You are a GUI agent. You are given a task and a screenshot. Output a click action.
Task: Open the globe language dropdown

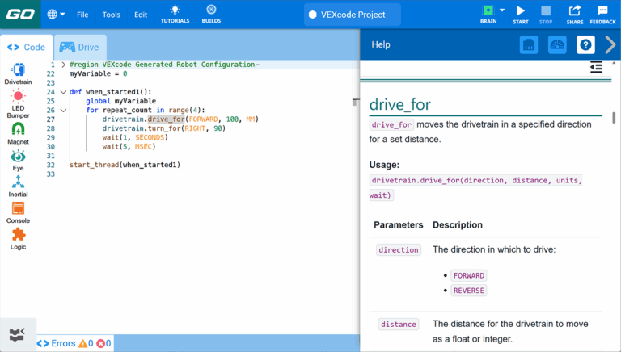pos(56,15)
